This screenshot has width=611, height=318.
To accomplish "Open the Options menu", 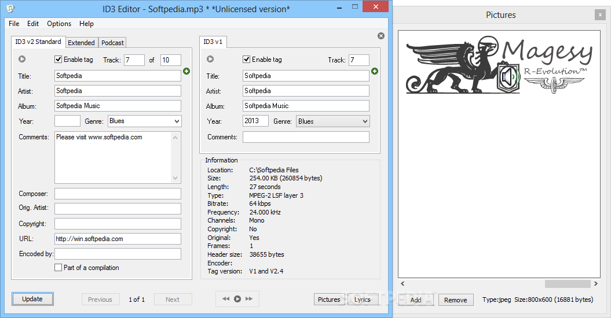I will tap(59, 23).
